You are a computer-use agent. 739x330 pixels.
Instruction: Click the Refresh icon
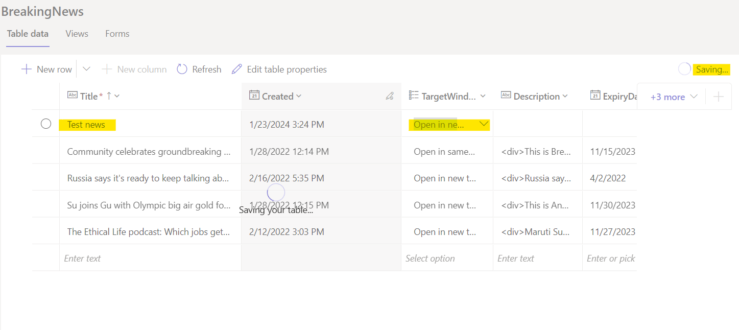pos(182,68)
